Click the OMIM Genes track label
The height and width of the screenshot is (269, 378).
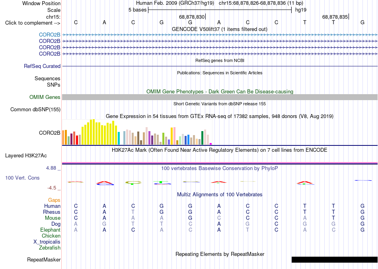45,97
